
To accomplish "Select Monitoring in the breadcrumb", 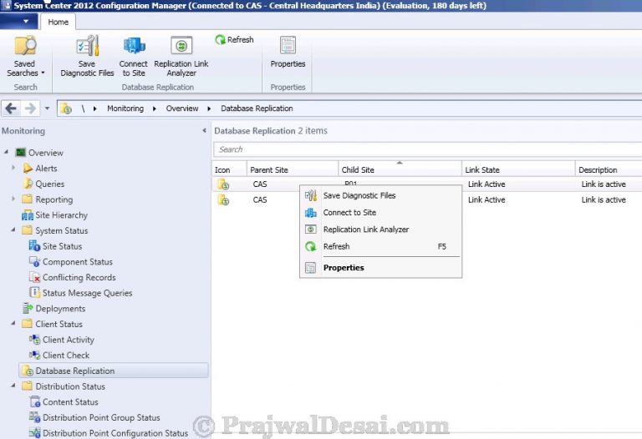I will 125,108.
